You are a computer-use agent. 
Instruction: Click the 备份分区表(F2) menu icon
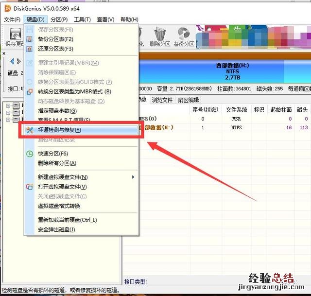[x=30, y=39]
